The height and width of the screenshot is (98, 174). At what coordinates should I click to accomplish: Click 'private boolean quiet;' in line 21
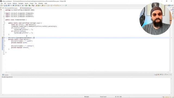[x=19, y=42]
